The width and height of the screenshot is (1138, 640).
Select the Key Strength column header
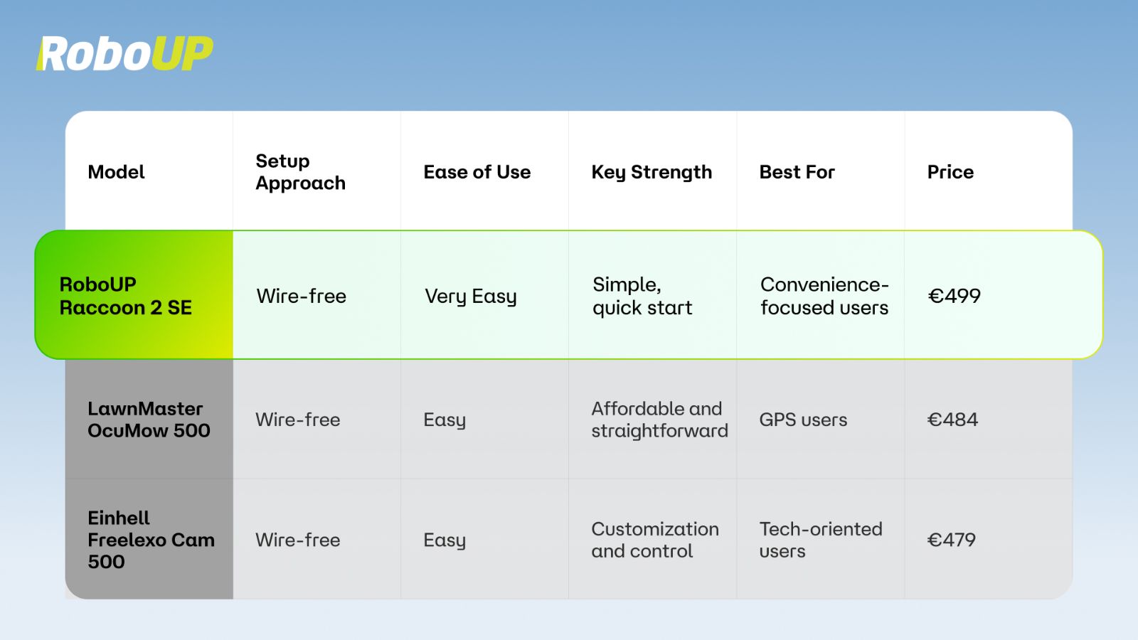651,172
